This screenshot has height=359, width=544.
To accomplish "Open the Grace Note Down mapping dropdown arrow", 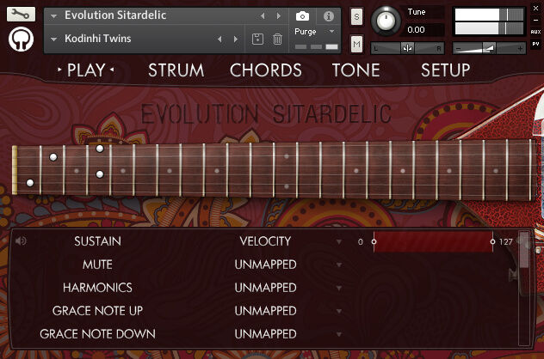I will (338, 334).
